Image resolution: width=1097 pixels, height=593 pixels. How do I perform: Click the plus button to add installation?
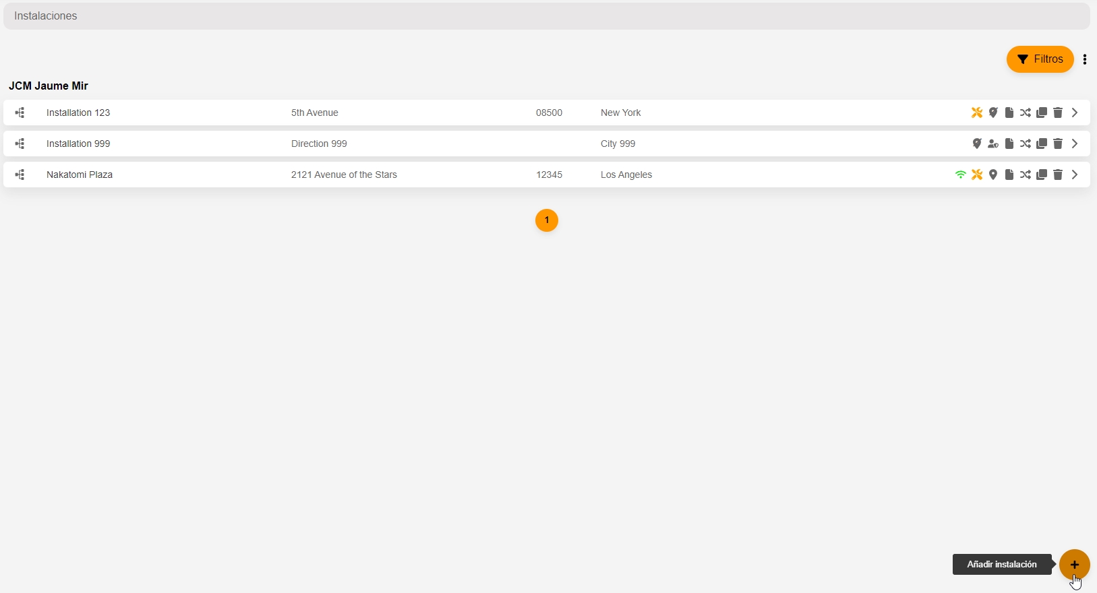pos(1075,565)
